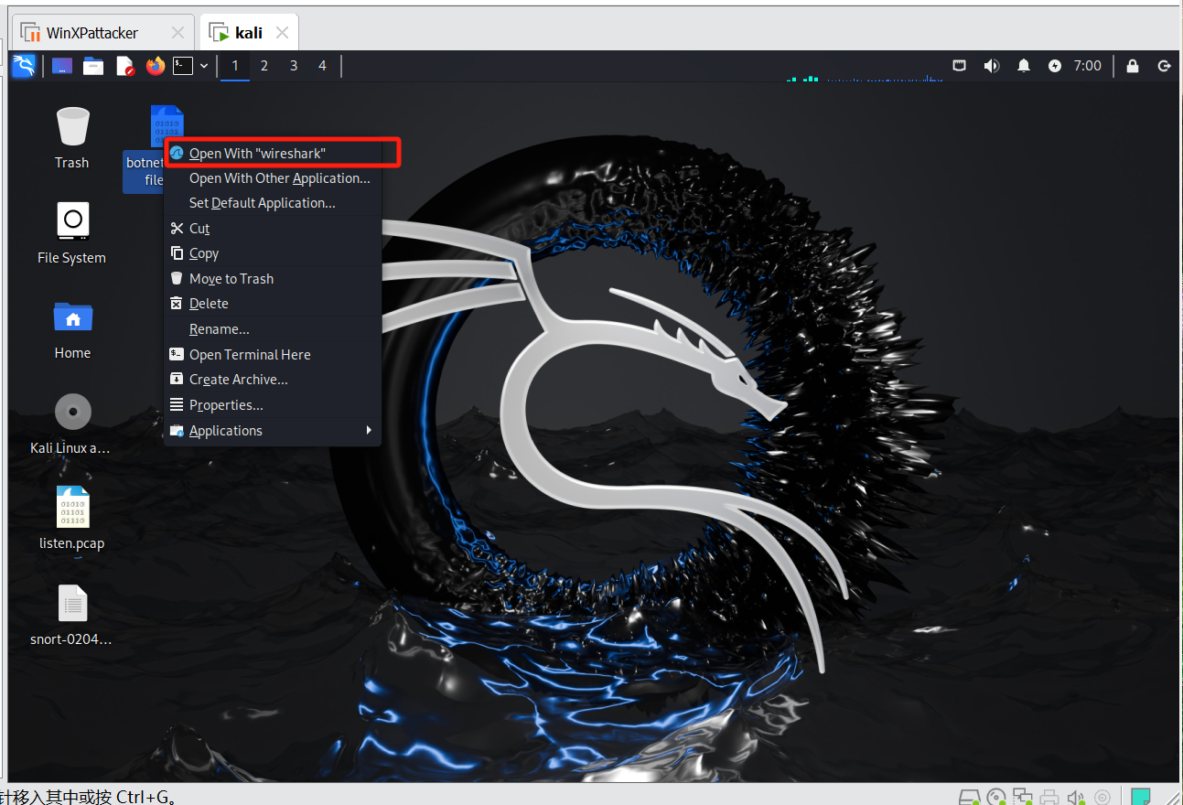Click the printer status icon
The image size is (1183, 805).
[x=1049, y=797]
